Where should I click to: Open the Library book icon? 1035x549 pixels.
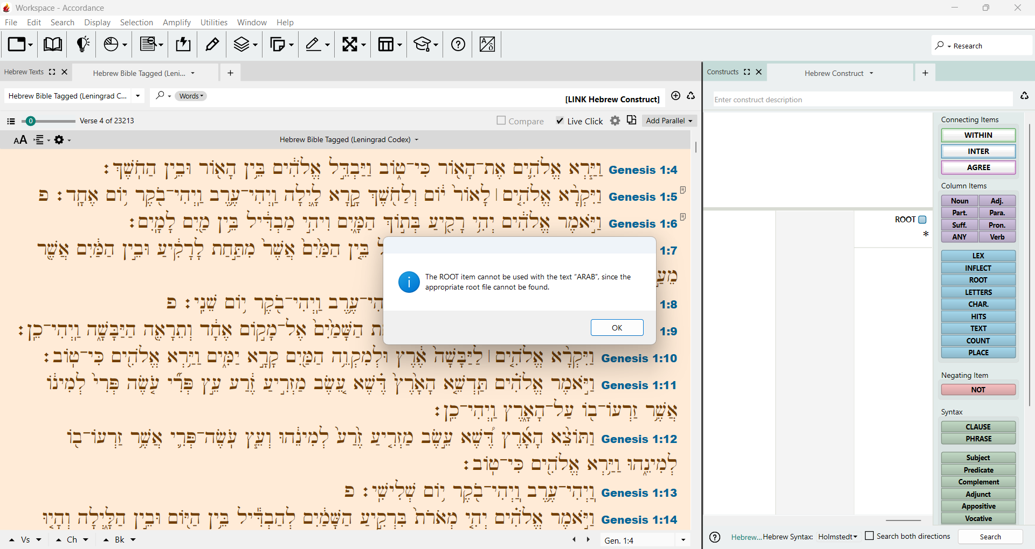pos(52,44)
